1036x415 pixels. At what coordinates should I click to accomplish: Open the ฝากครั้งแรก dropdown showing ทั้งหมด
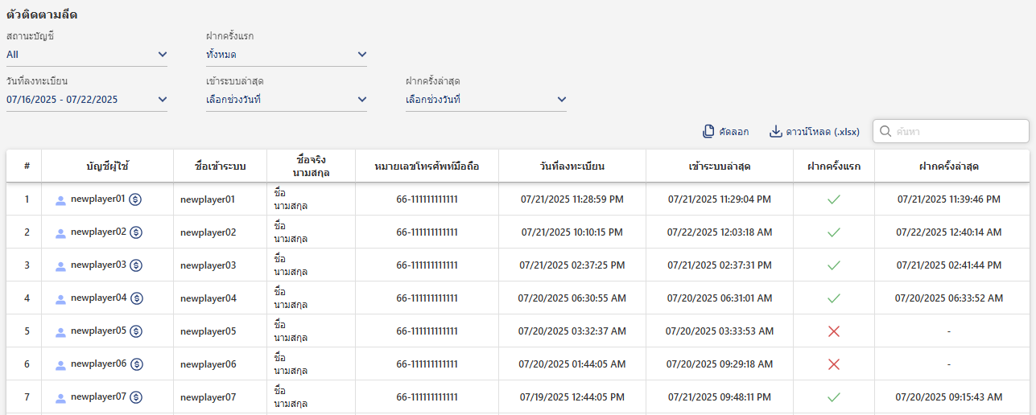click(x=287, y=55)
